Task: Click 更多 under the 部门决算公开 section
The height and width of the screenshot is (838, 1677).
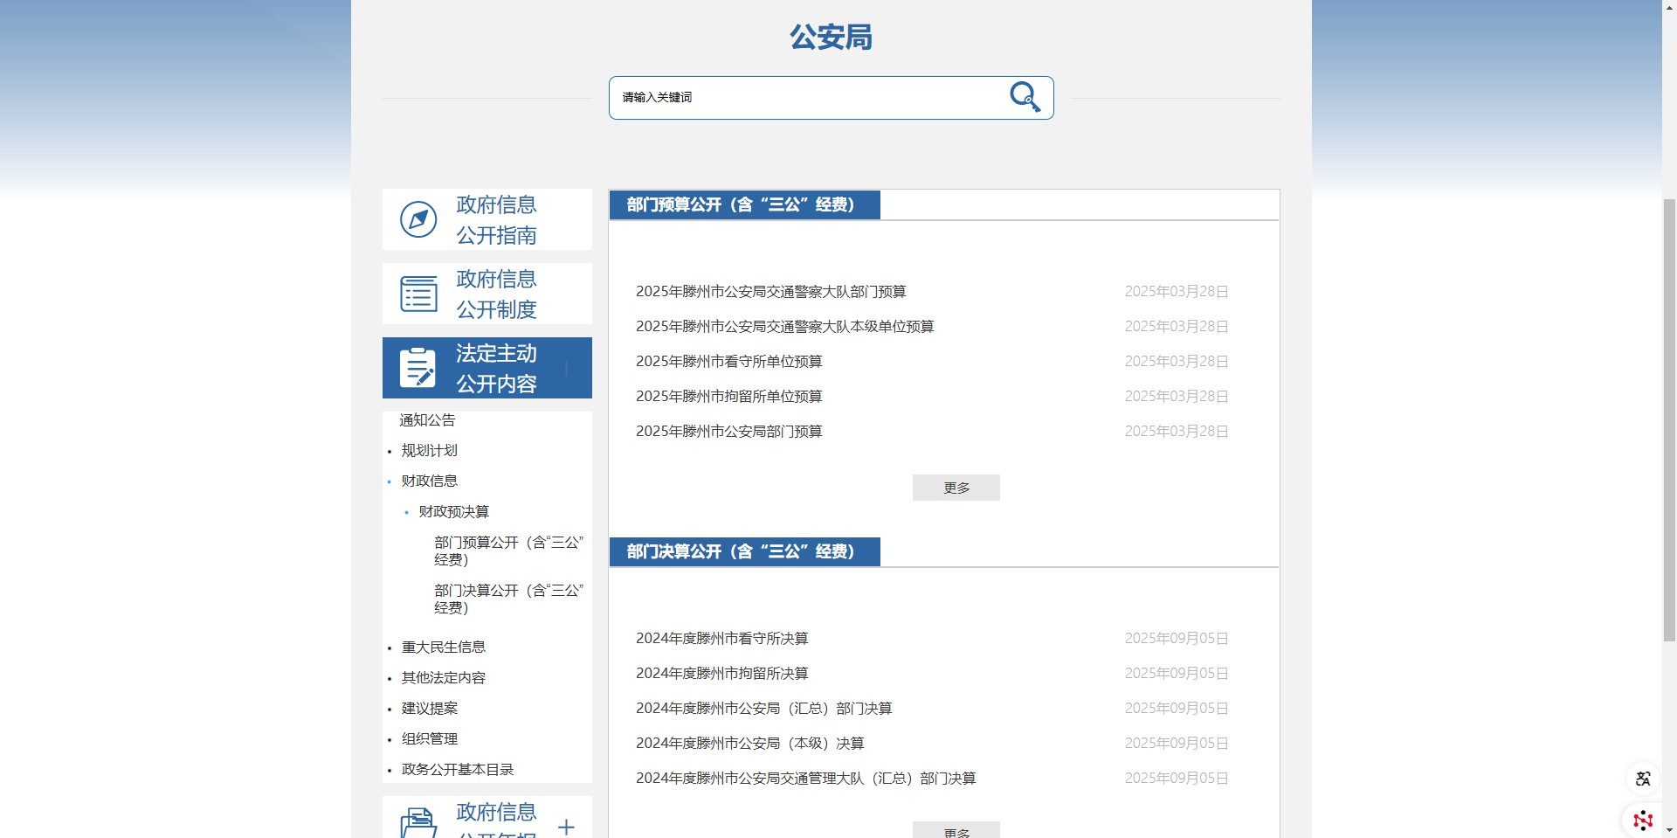Action: 956,832
